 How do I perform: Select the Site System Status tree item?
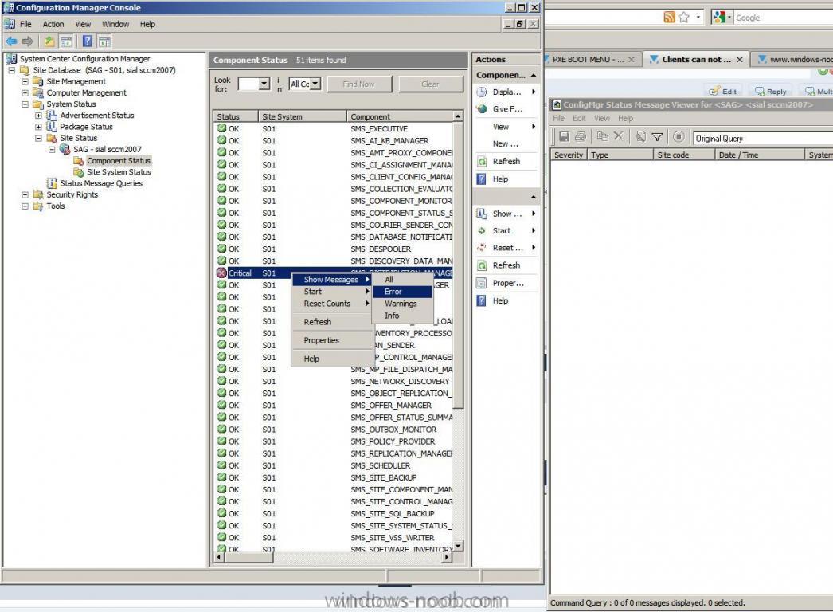[119, 172]
